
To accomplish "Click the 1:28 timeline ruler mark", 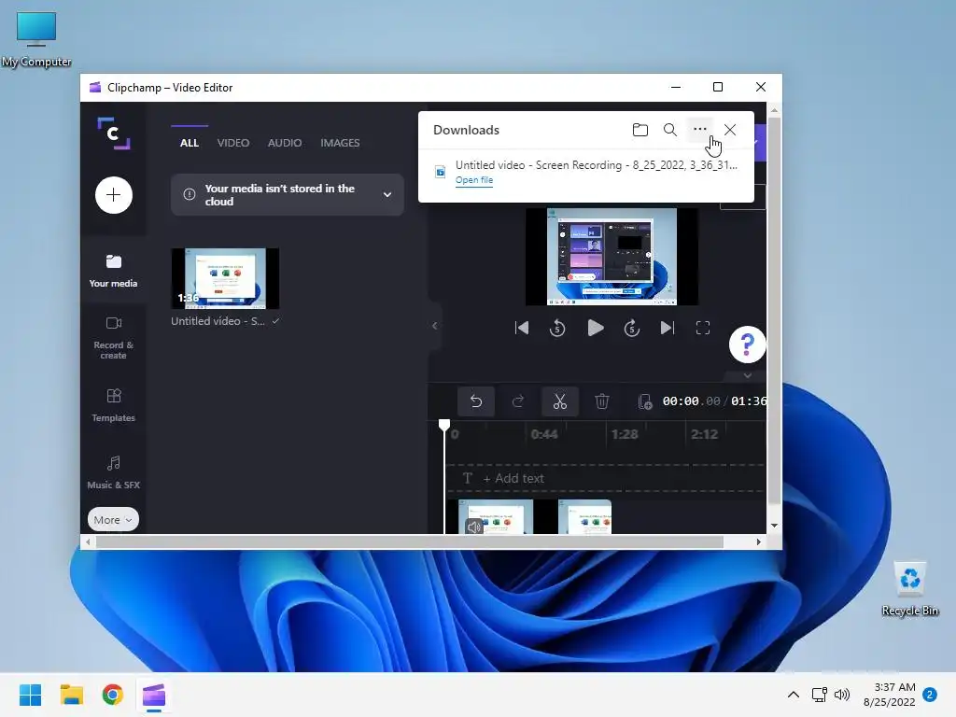I will coord(625,434).
